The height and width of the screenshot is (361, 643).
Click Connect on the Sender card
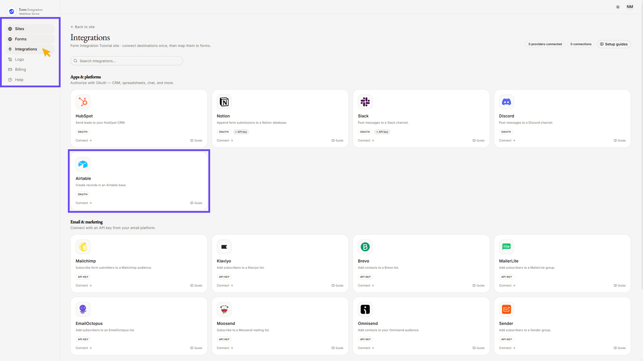coord(507,348)
